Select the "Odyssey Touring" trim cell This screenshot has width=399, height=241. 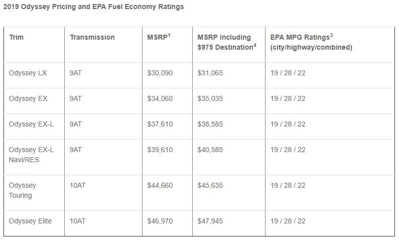(x=23, y=190)
